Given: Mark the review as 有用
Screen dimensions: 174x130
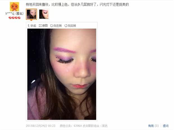Looking at the screenshot, I should pyautogui.click(x=151, y=126).
